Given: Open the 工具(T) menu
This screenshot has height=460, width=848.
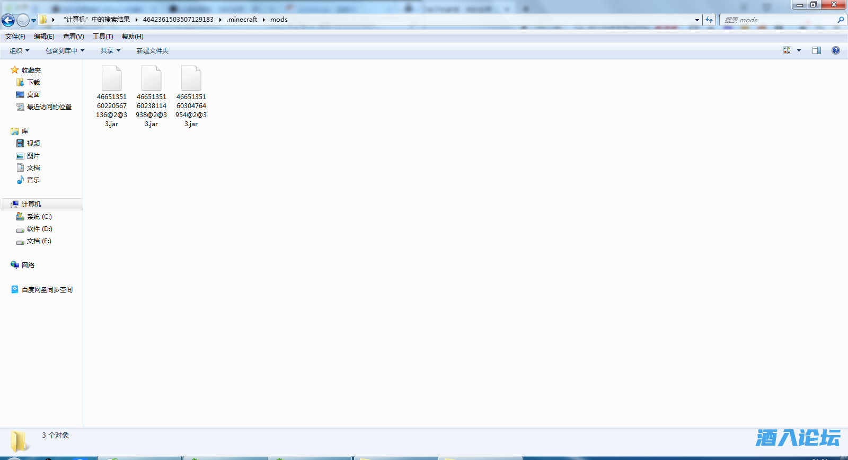Looking at the screenshot, I should [103, 37].
